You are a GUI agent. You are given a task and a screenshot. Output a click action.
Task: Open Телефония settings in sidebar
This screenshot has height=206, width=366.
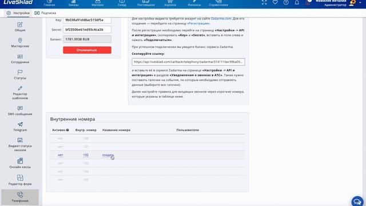coord(20,197)
